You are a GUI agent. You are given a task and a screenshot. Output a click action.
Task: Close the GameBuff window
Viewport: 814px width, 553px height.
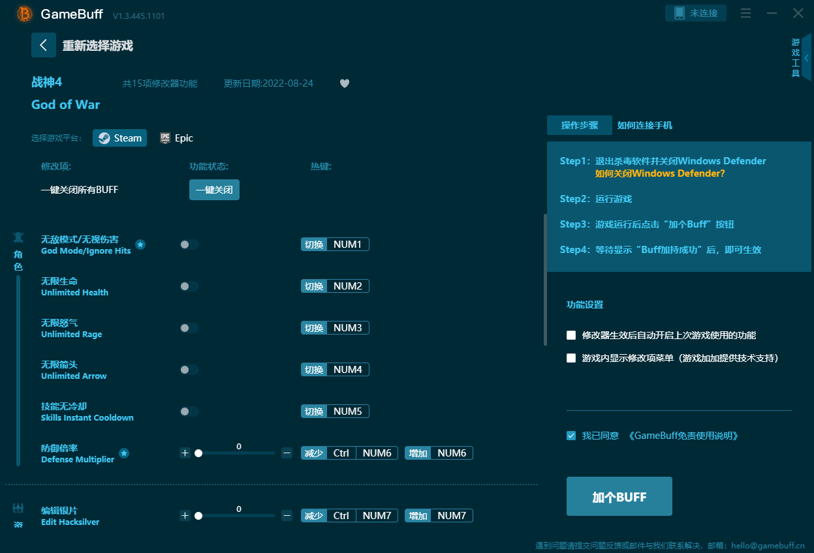(798, 13)
